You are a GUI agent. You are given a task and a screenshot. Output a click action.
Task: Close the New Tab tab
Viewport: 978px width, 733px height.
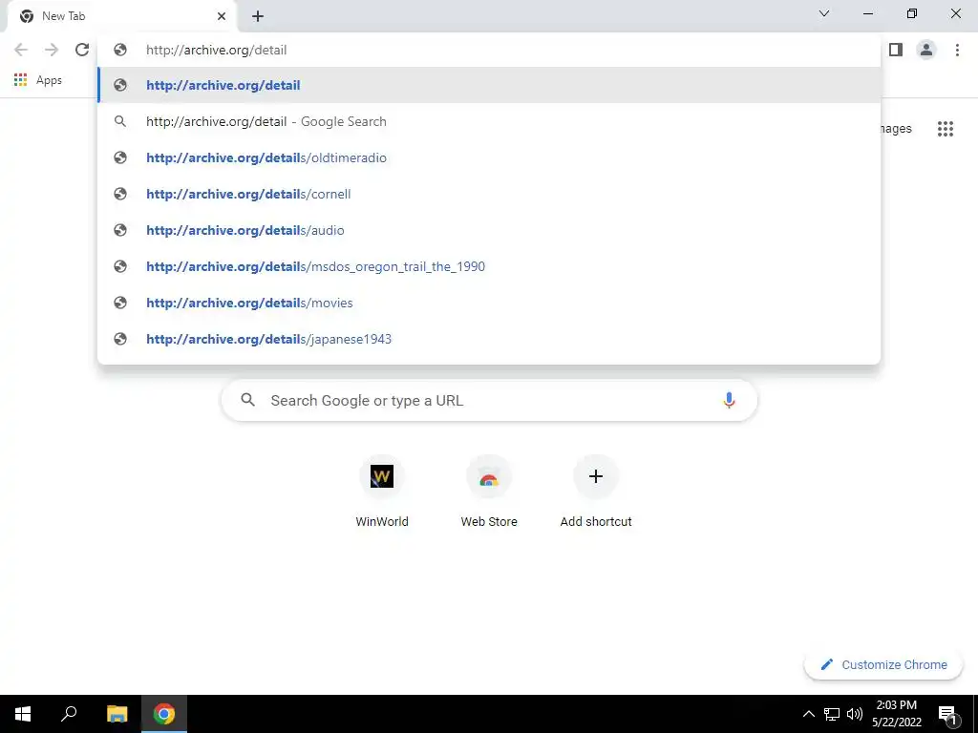(x=222, y=16)
